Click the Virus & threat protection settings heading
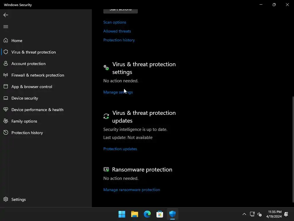Image resolution: width=294 pixels, height=221 pixels. [x=144, y=68]
